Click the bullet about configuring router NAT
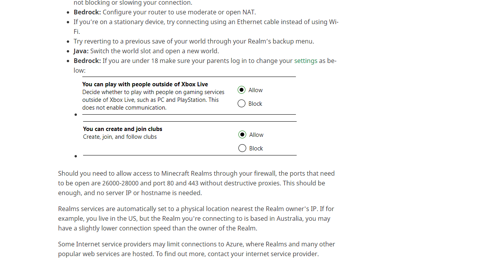This screenshot has height=260, width=478. click(165, 12)
